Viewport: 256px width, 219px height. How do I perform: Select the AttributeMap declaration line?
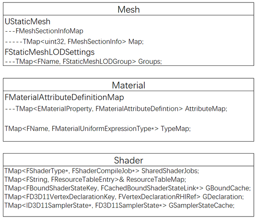tap(116, 109)
